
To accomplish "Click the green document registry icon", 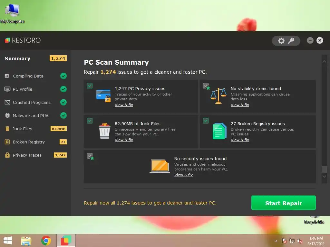I will pyautogui.click(x=219, y=131).
